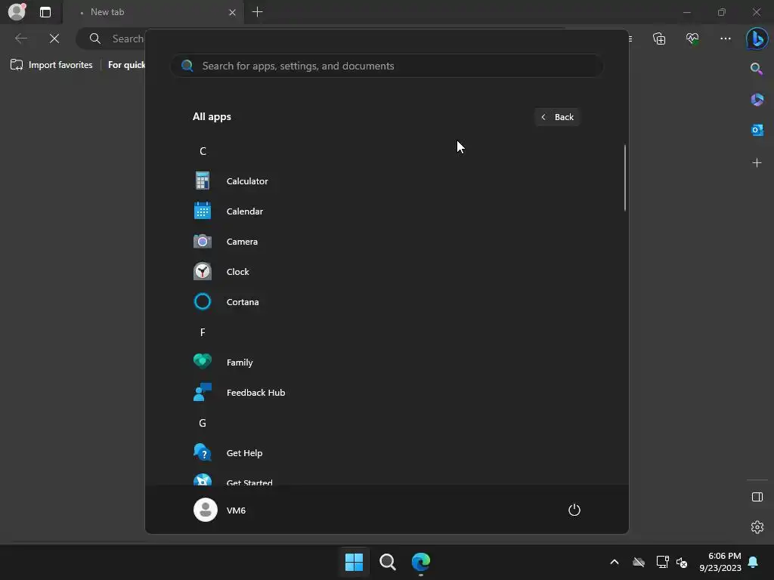The width and height of the screenshot is (774, 580).
Task: Open the Clock app icon
Action: [203, 271]
